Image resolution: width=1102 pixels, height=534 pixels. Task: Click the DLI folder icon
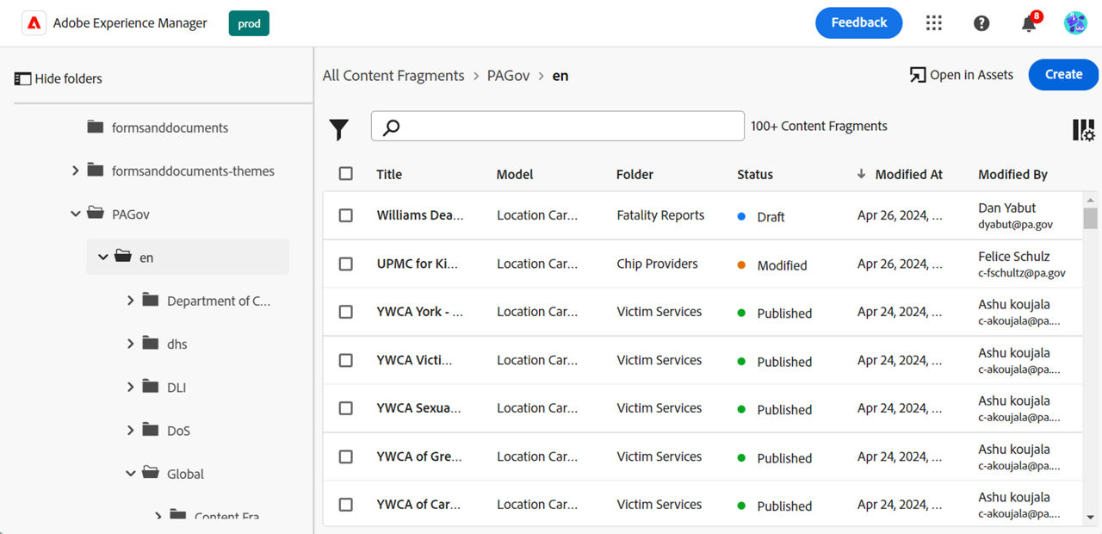tap(151, 387)
